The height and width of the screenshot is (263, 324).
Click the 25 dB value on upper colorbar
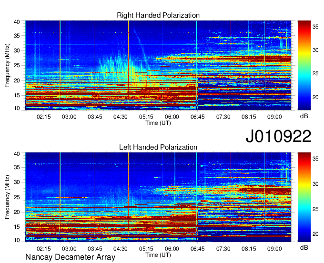coord(315,73)
